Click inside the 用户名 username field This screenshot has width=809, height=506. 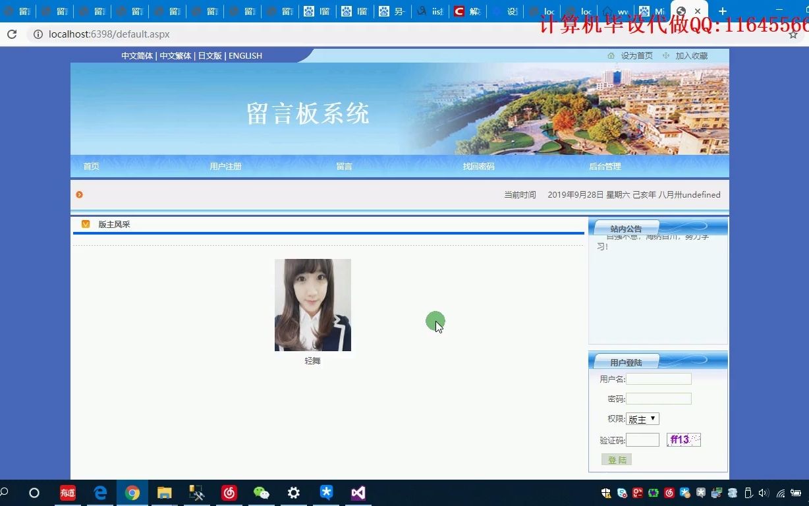pyautogui.click(x=658, y=378)
